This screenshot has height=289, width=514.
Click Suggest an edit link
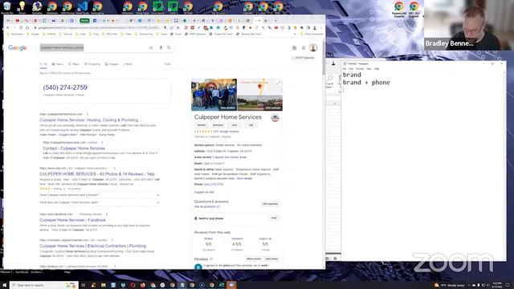tap(204, 193)
